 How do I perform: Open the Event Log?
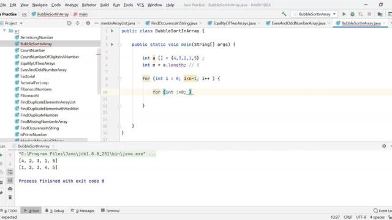coord(382,211)
